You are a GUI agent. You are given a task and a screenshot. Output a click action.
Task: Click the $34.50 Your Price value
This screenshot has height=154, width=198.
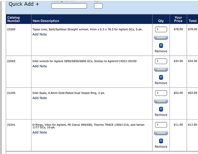[178, 61]
